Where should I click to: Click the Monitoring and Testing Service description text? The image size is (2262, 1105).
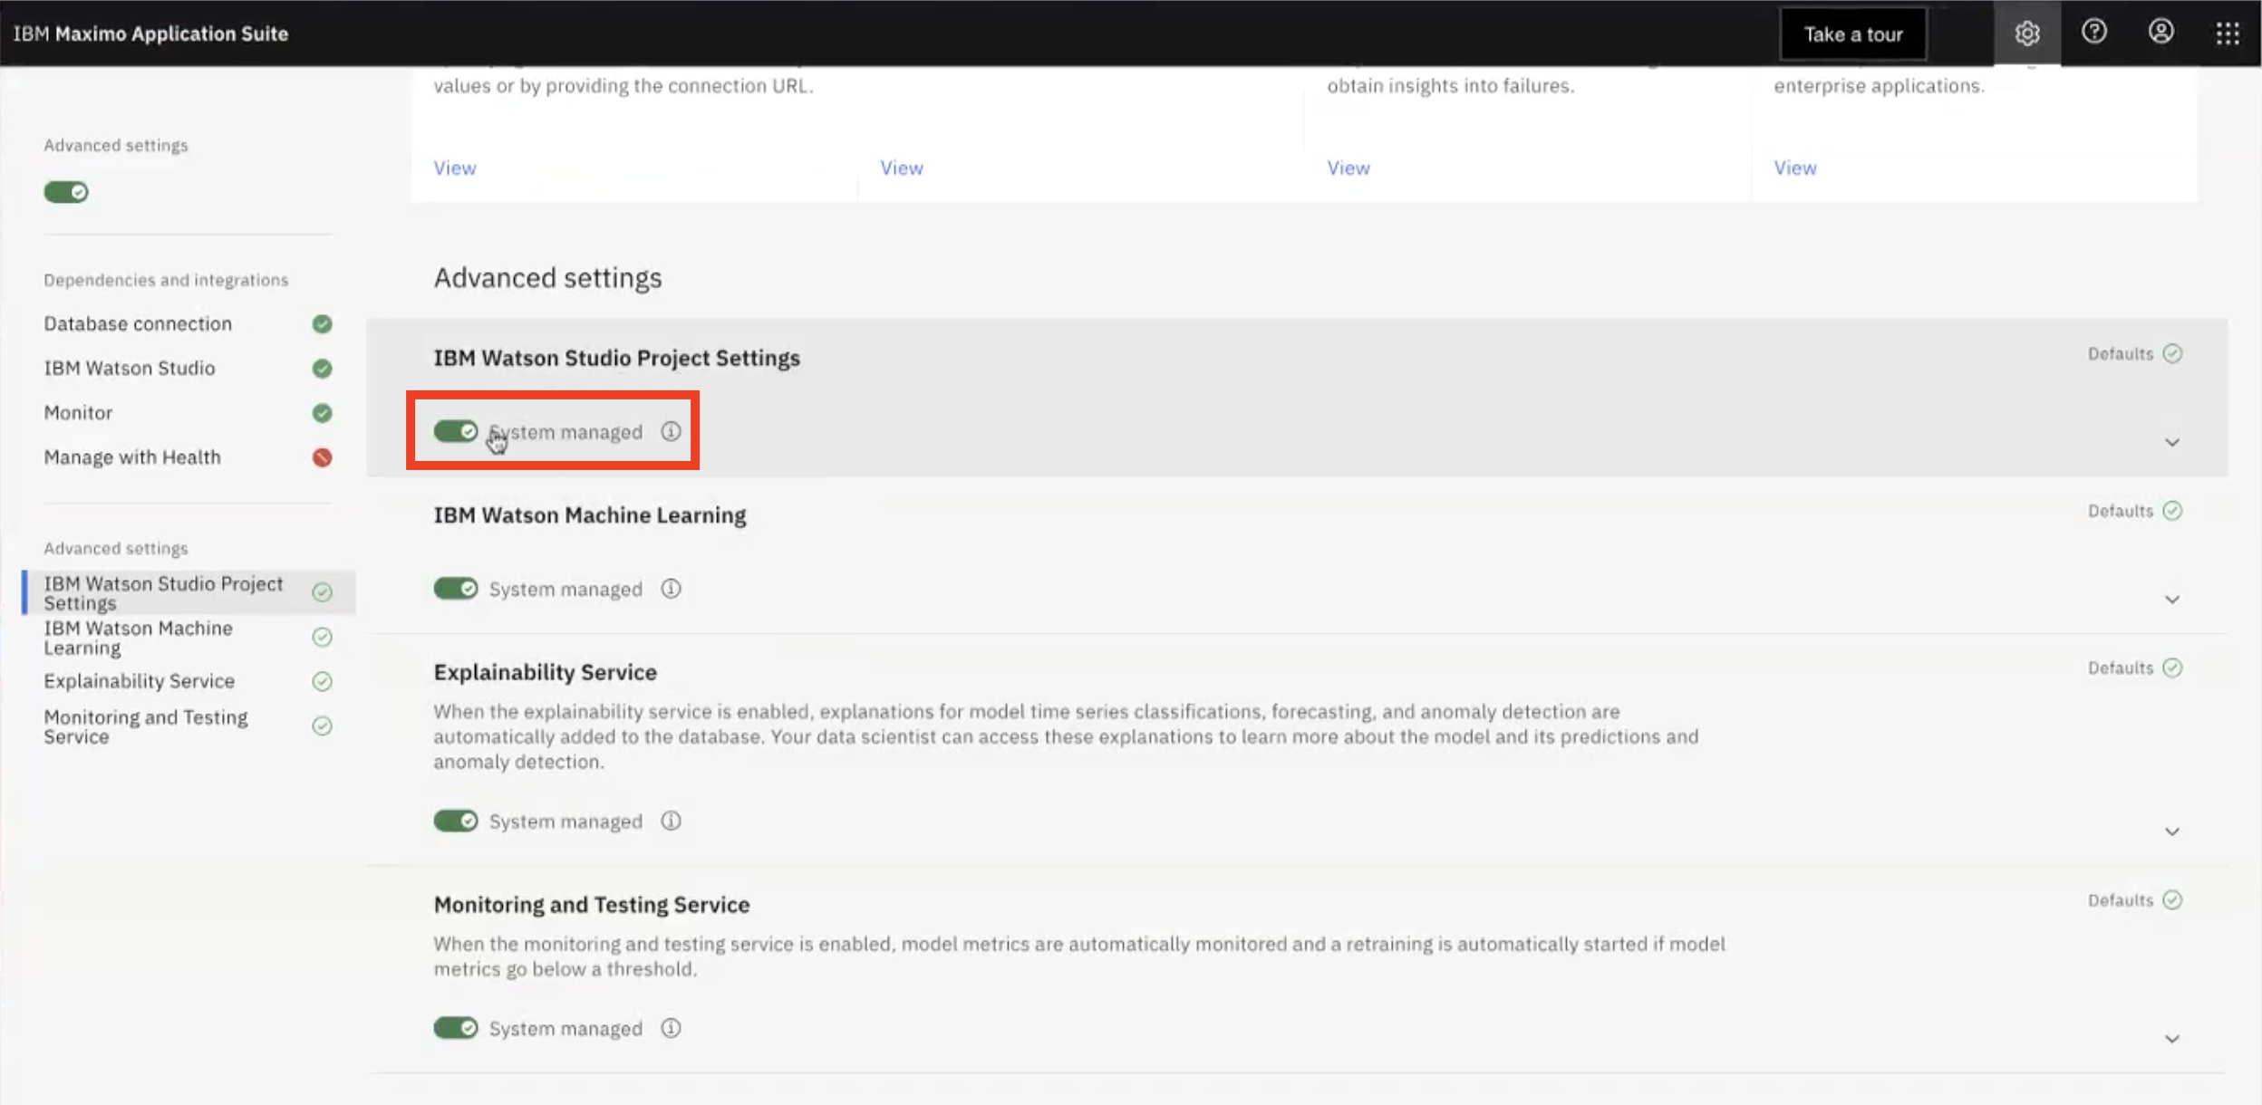1078,956
